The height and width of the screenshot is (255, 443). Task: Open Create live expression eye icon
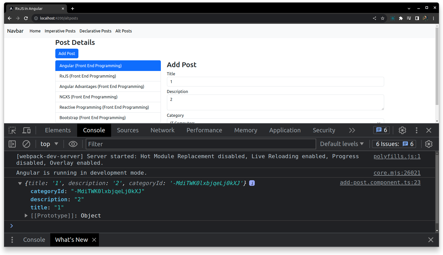click(73, 144)
